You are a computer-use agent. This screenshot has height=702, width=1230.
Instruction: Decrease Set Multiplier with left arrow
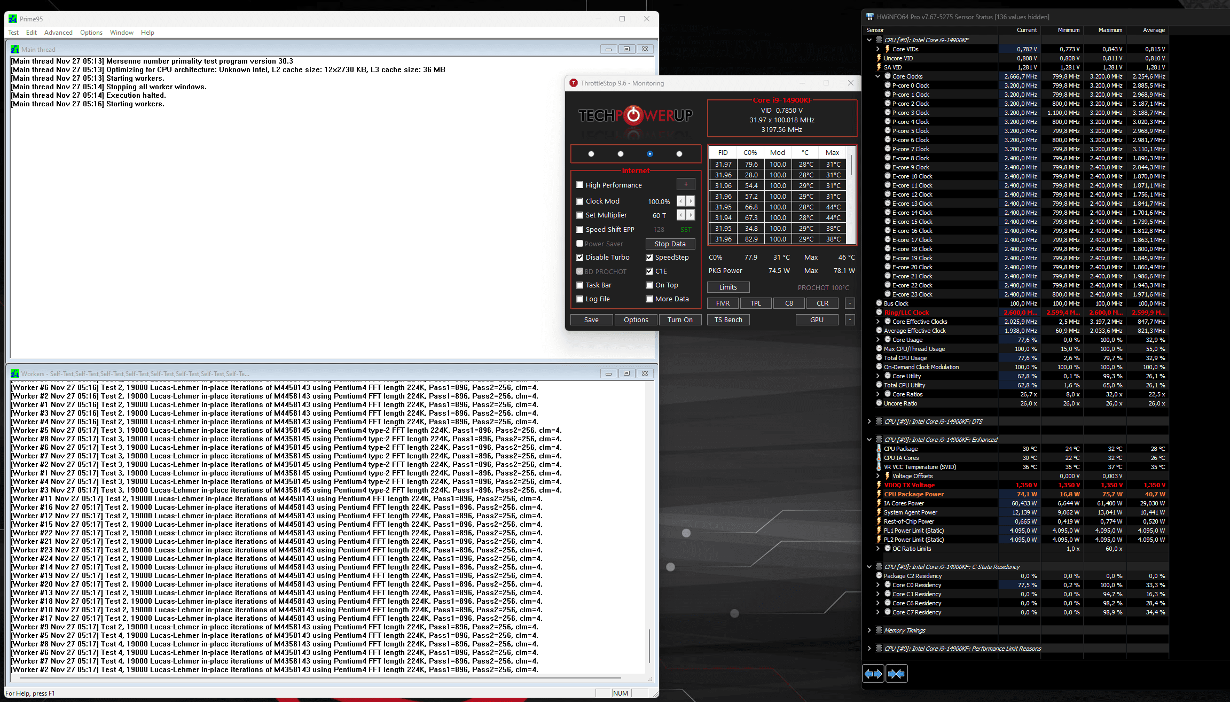click(681, 215)
